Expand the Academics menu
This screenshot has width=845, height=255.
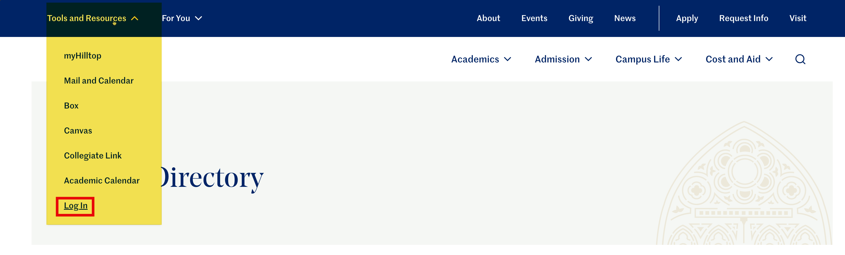click(481, 59)
